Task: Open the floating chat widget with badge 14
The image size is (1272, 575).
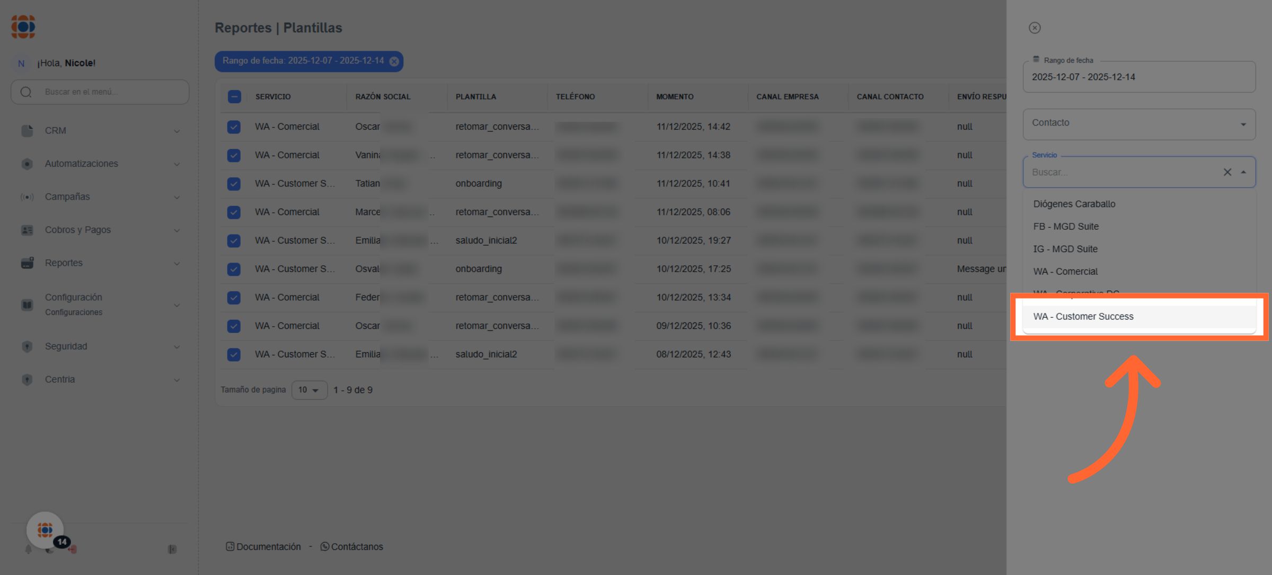Action: [46, 530]
